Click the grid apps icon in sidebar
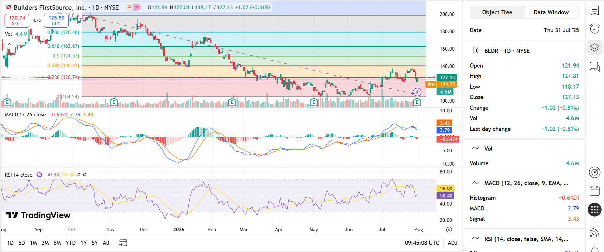Image resolution: width=604 pixels, height=252 pixels. coord(595,210)
